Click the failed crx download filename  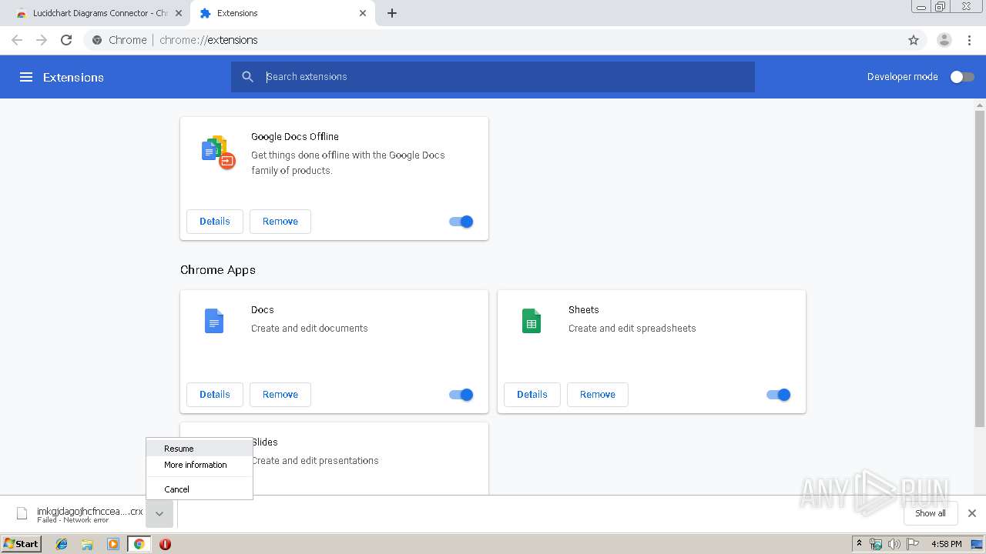pos(90,511)
